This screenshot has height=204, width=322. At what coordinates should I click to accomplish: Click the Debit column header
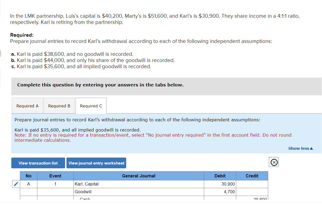pyautogui.click(x=220, y=176)
